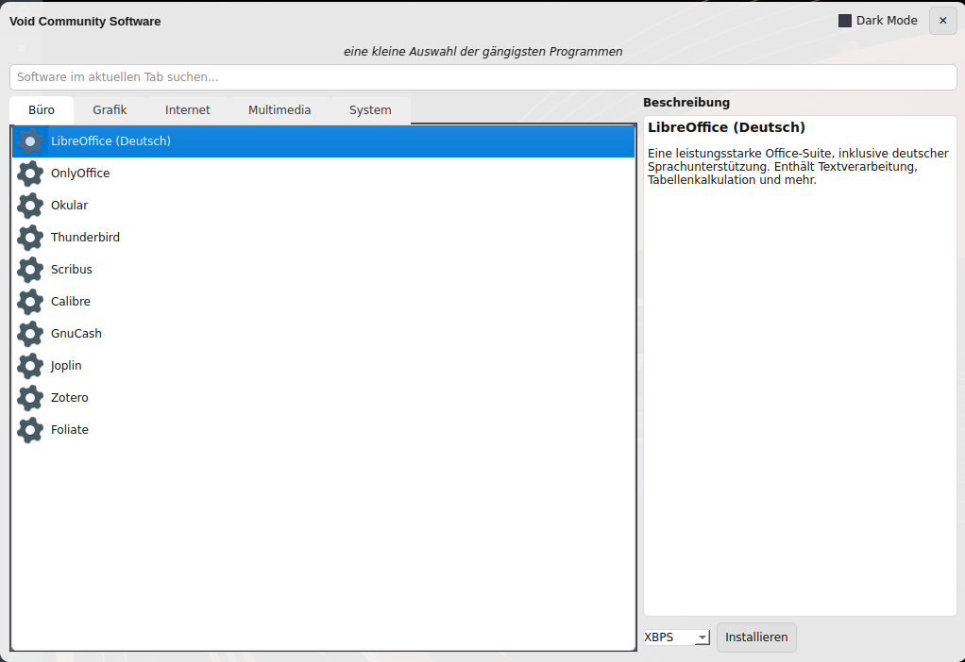Select the Foliate list entry
Screen dimensions: 965x662
[x=70, y=430]
